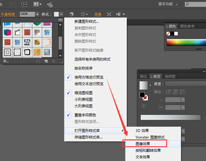The height and width of the screenshot is (161, 206).
Task: Click the styles panel scroll down arrow
Action: tap(60, 56)
